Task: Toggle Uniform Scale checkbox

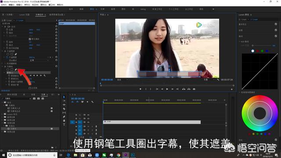Action: click(30, 39)
